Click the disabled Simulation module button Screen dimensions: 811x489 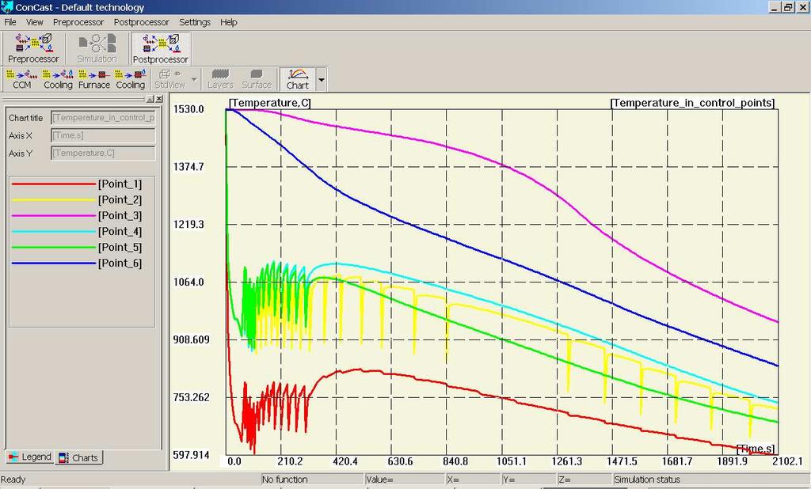click(x=97, y=48)
